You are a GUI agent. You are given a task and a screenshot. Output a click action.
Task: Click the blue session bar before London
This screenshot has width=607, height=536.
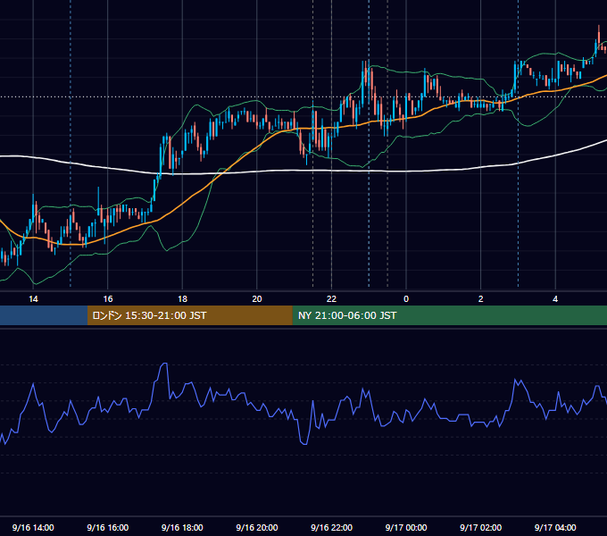tap(44, 315)
